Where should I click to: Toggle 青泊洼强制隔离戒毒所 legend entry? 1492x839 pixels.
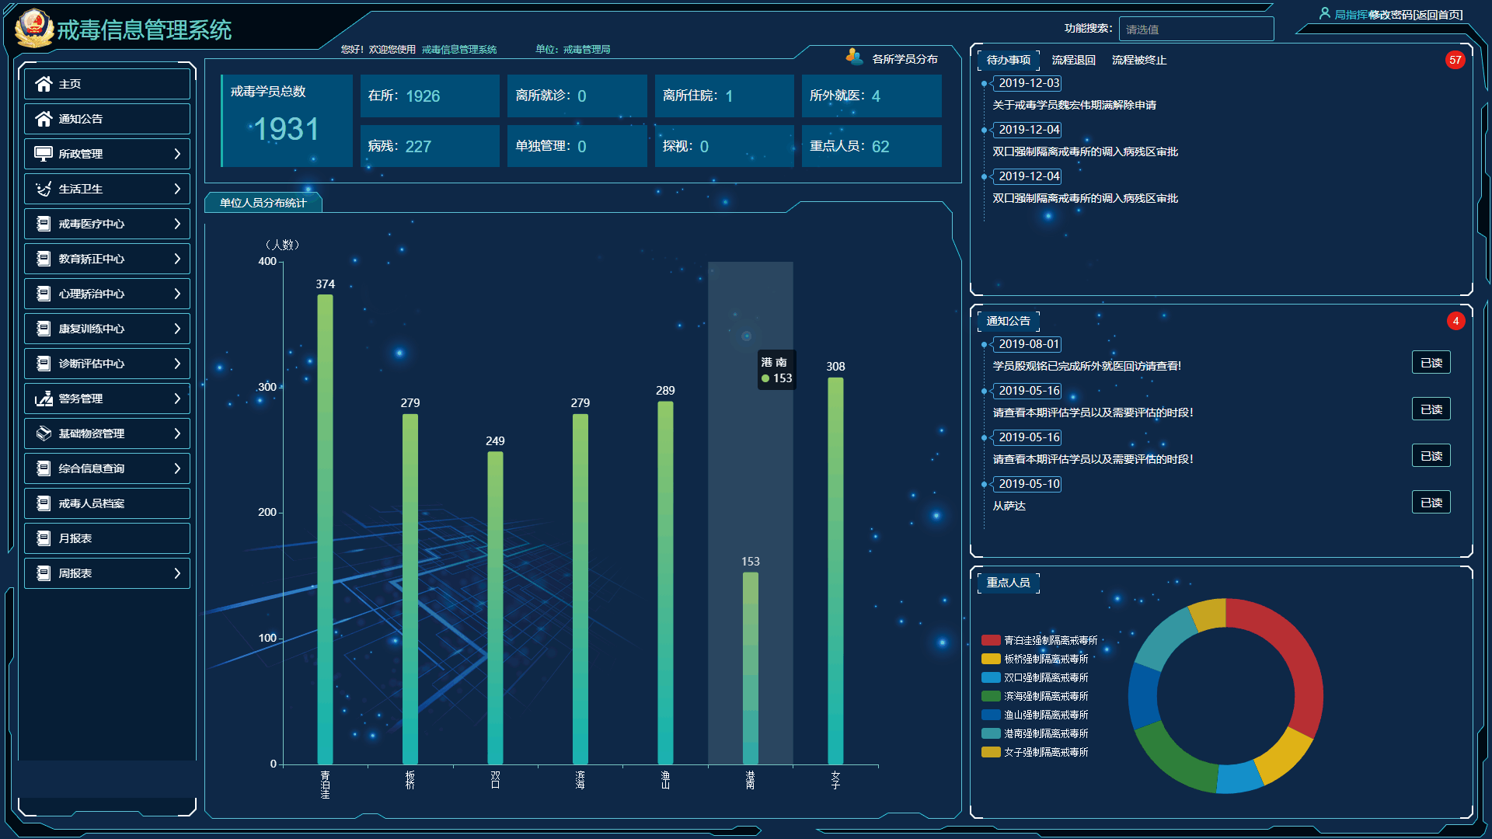(1040, 640)
